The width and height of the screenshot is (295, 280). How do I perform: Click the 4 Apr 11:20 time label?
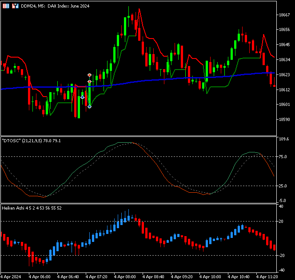pyautogui.click(x=267, y=277)
